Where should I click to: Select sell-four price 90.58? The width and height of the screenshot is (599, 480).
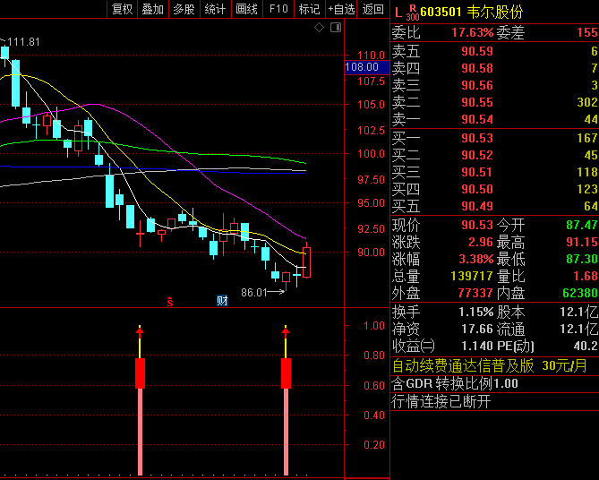click(x=477, y=68)
